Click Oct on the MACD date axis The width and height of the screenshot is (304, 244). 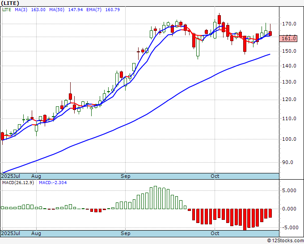215,233
